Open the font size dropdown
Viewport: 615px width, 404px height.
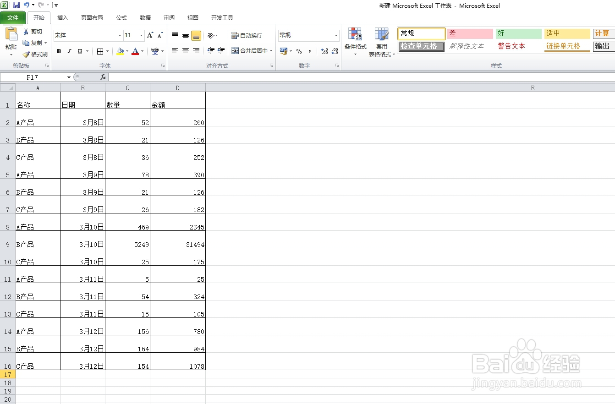(x=141, y=35)
